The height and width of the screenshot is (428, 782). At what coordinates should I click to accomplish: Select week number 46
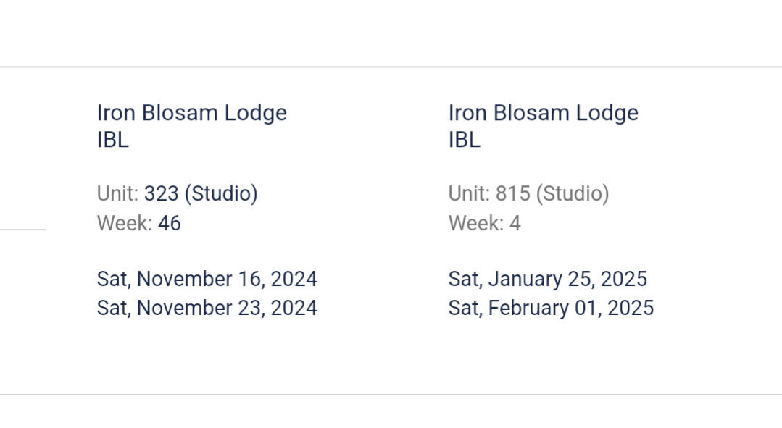point(169,224)
